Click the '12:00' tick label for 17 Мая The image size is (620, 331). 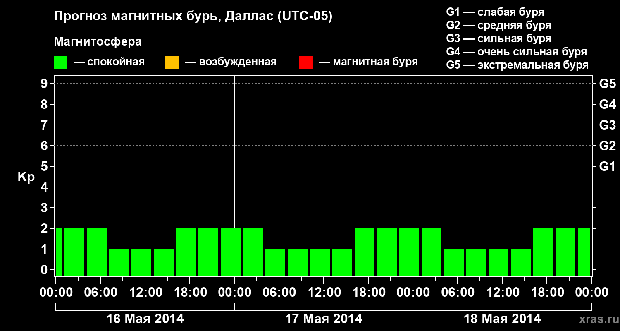coord(324,292)
